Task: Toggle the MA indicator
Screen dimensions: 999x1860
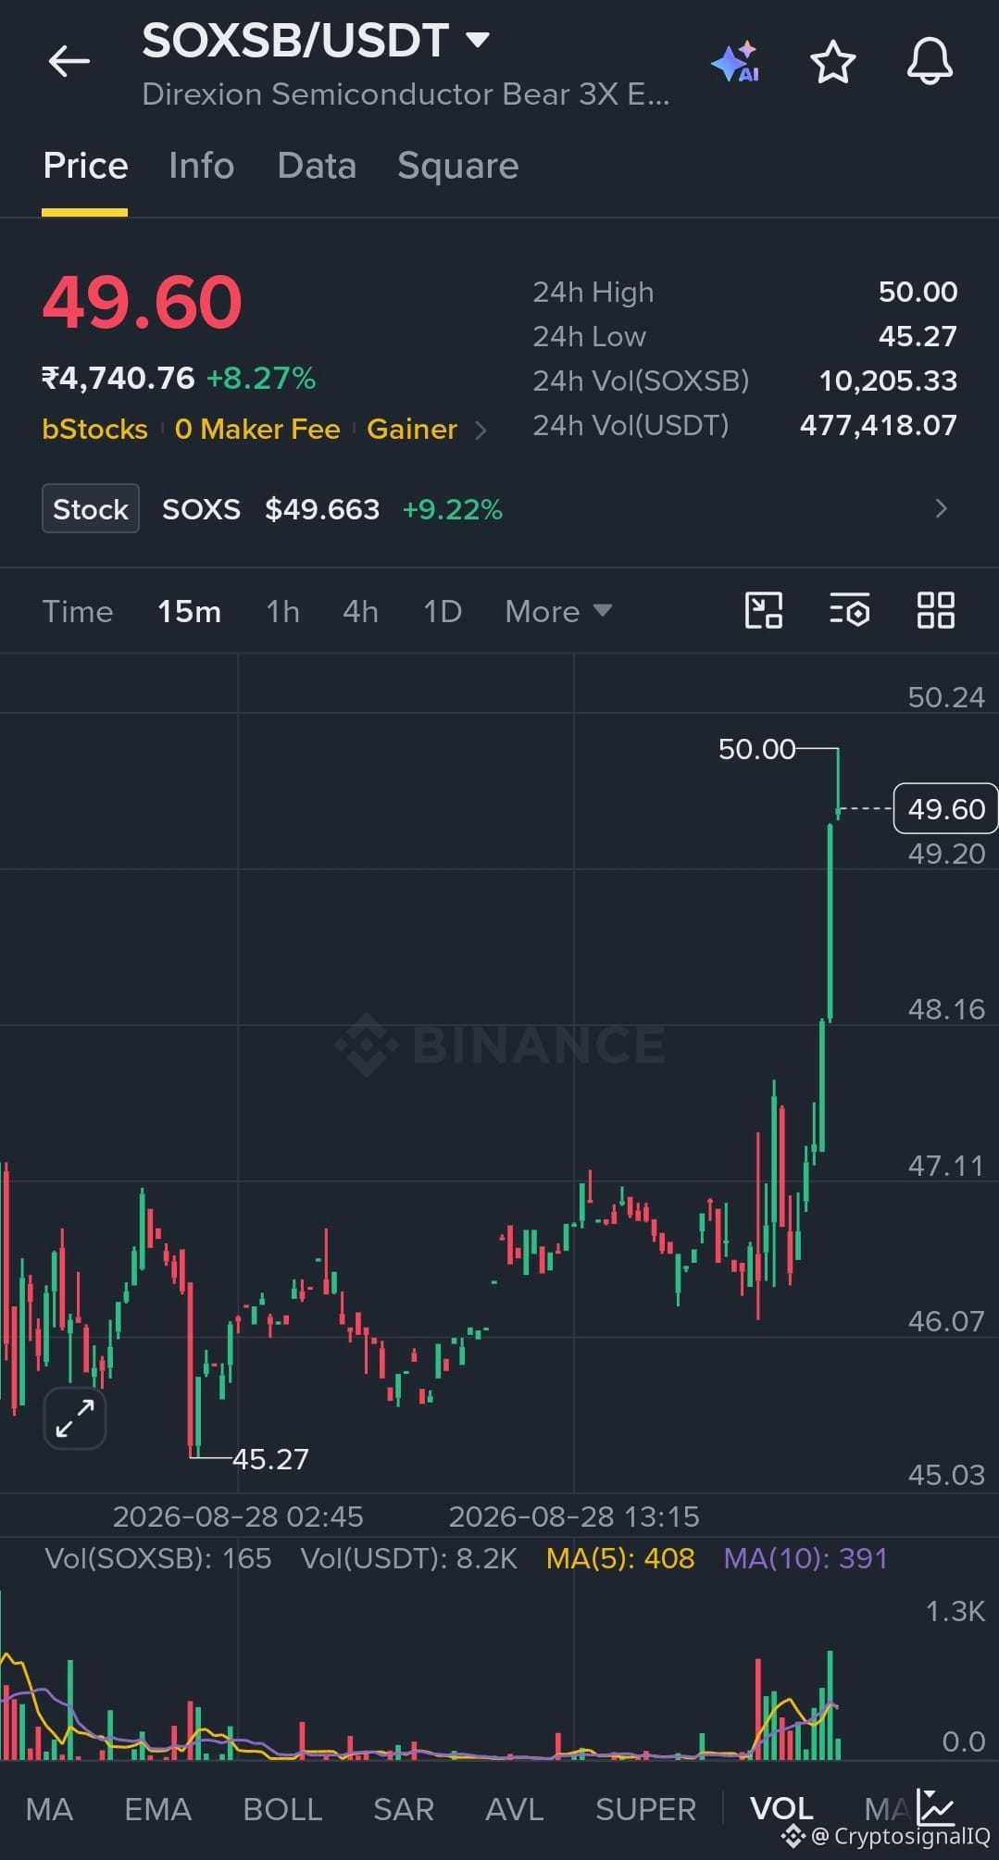Action: [x=49, y=1809]
